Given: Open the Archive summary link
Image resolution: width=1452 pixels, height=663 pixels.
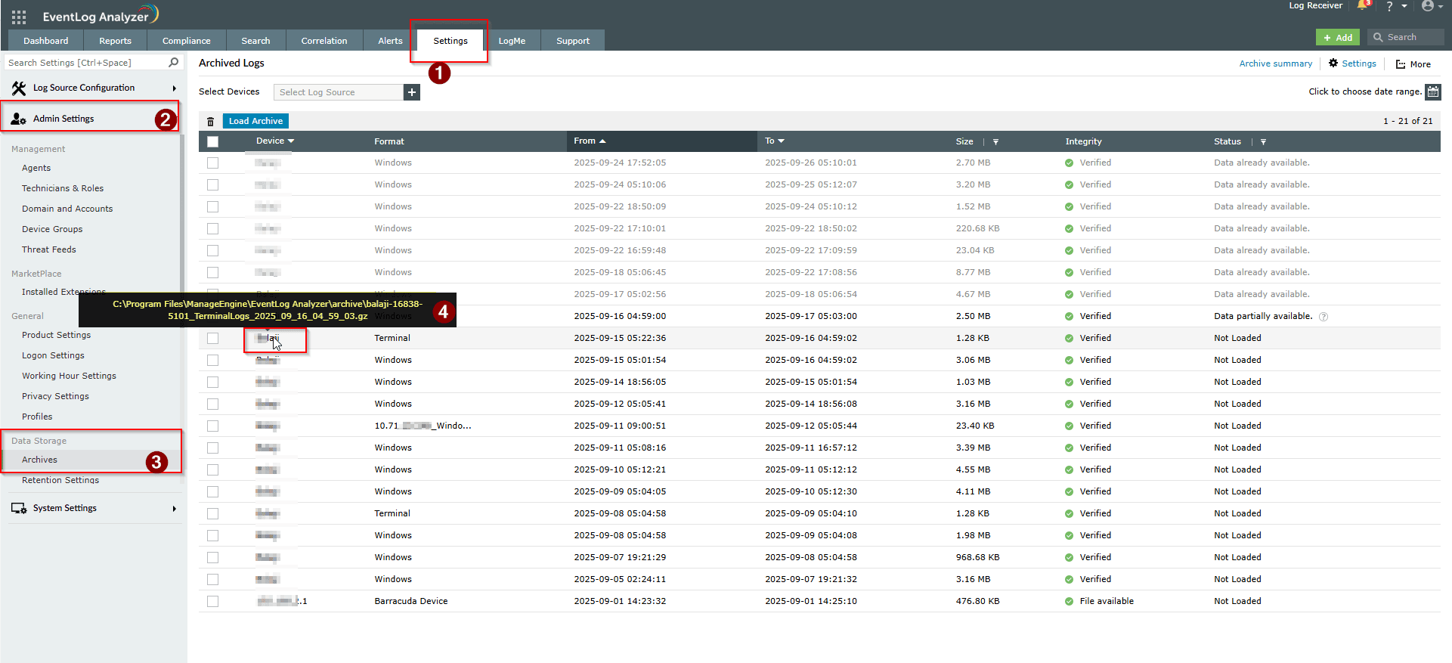Looking at the screenshot, I should click(1275, 64).
